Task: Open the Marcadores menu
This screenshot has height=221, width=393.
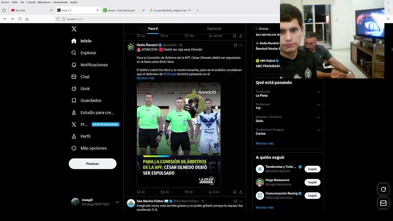Action: tap(44, 2)
